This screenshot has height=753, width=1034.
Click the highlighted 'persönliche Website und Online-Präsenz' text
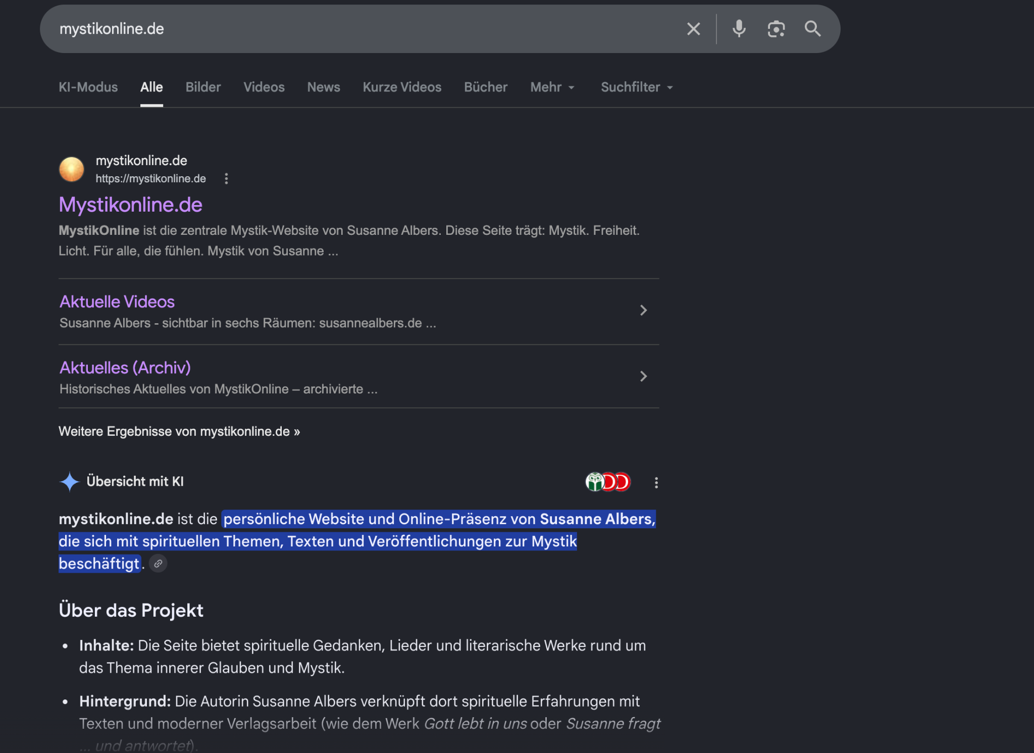click(365, 519)
